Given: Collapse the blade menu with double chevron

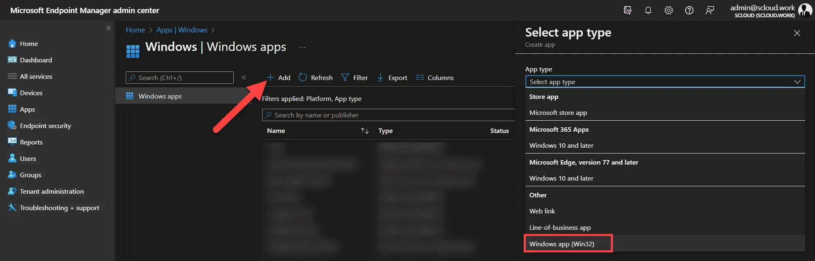Looking at the screenshot, I should pyautogui.click(x=244, y=78).
